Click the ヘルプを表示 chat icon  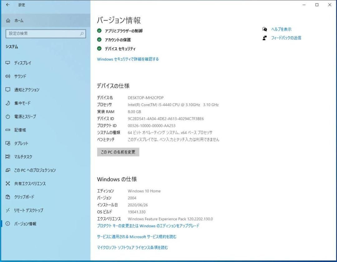tap(265, 29)
